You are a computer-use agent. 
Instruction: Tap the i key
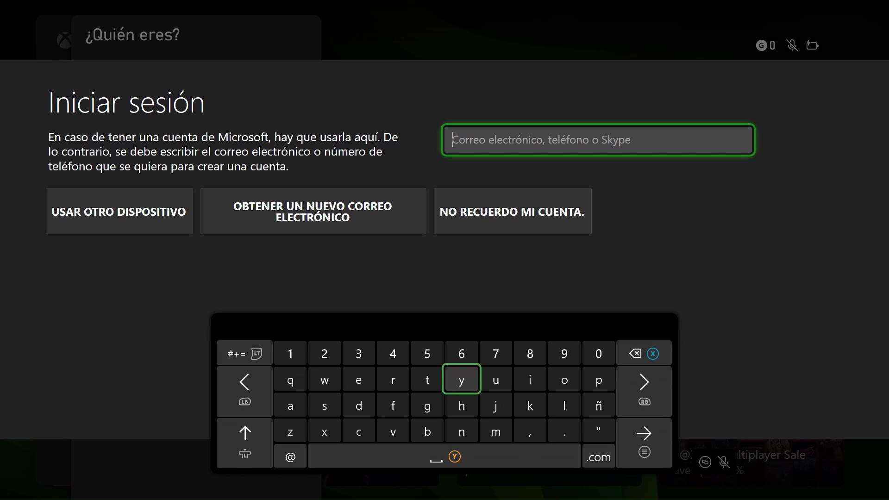[x=530, y=380]
